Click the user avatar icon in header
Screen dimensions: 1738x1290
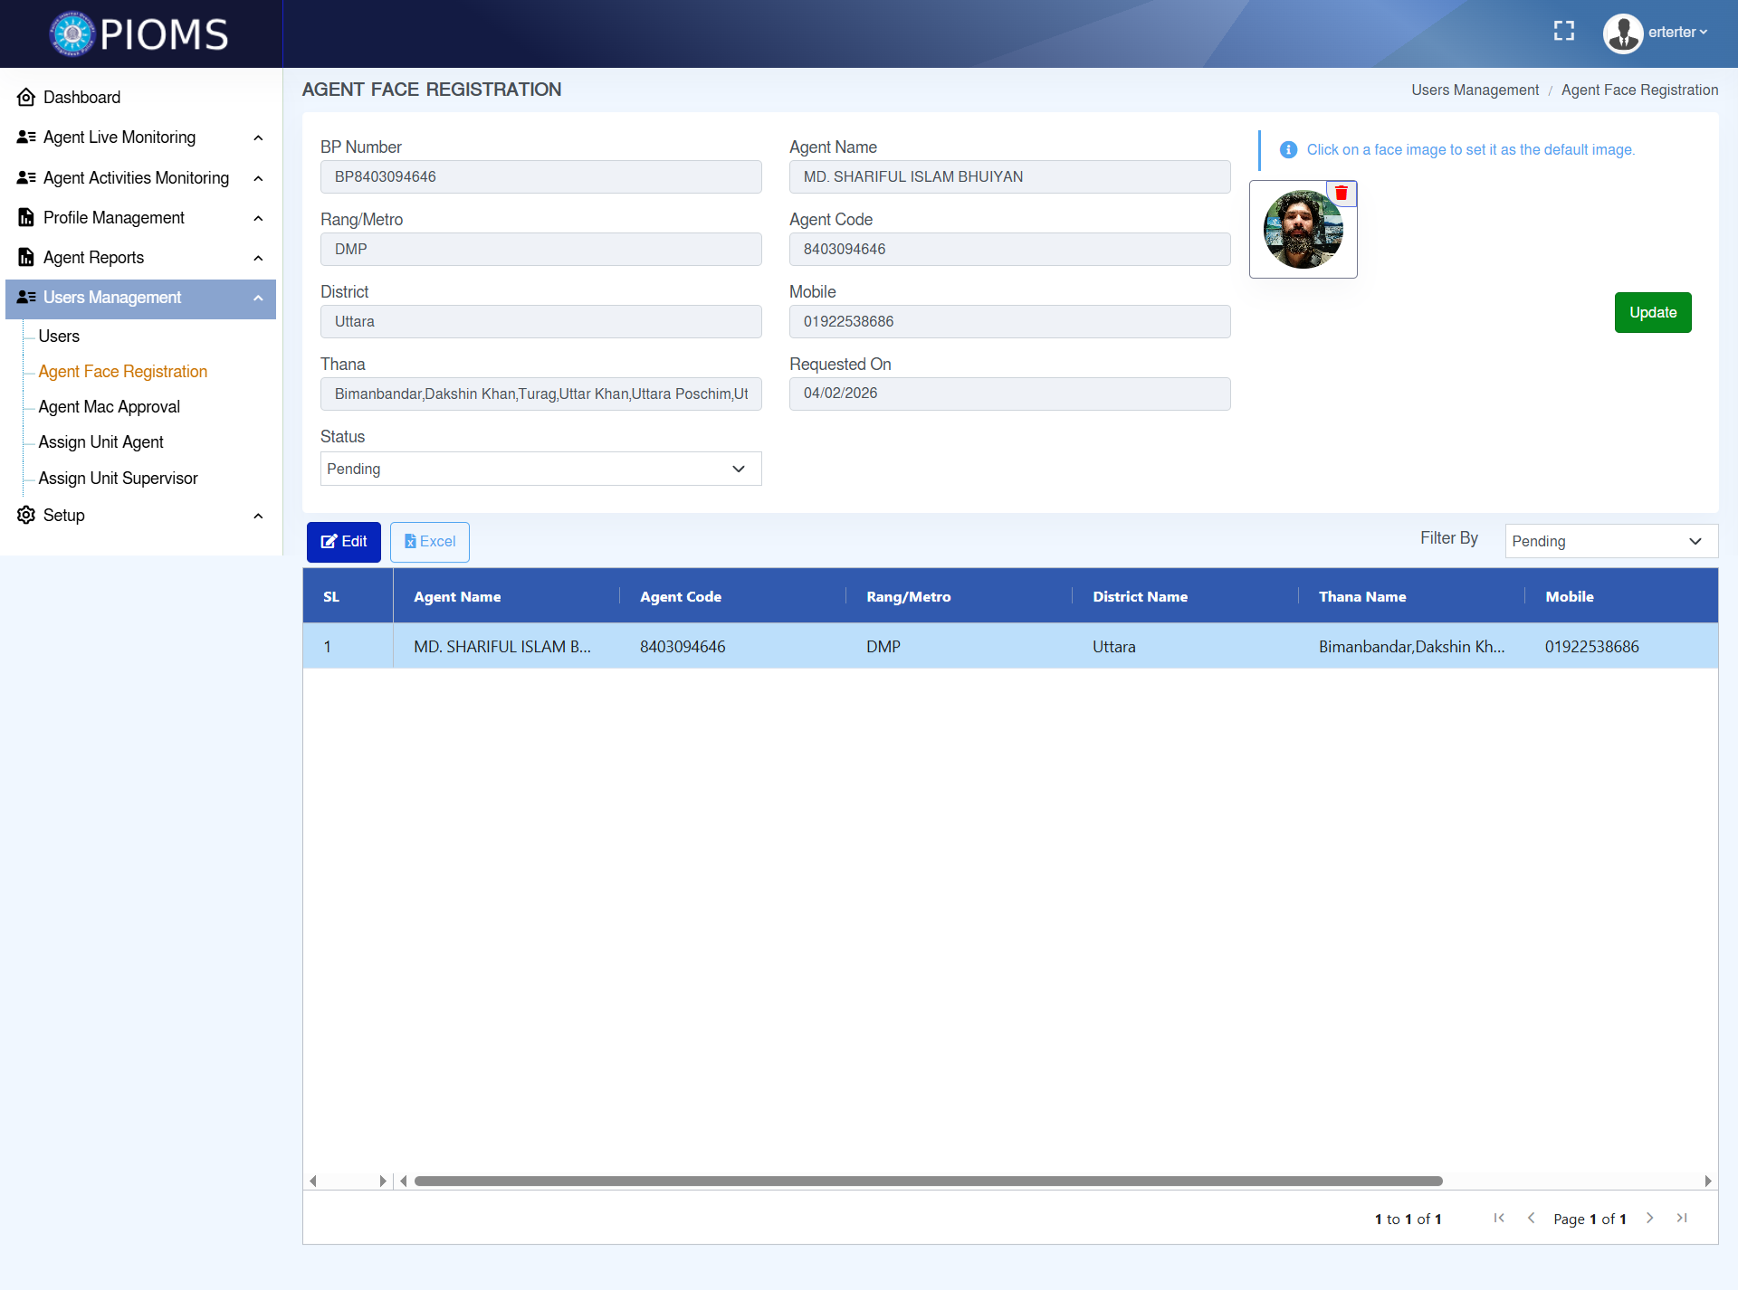[1622, 33]
